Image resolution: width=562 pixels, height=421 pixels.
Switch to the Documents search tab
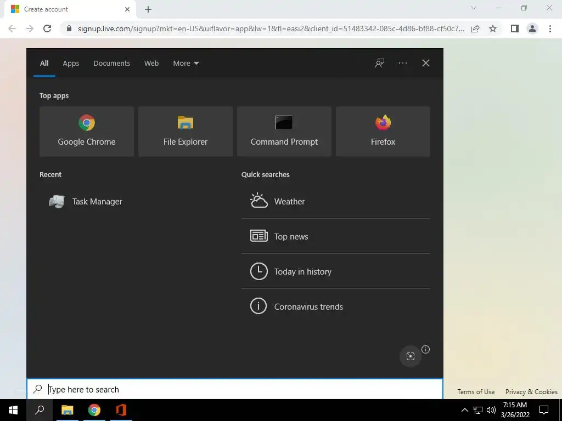tap(112, 64)
